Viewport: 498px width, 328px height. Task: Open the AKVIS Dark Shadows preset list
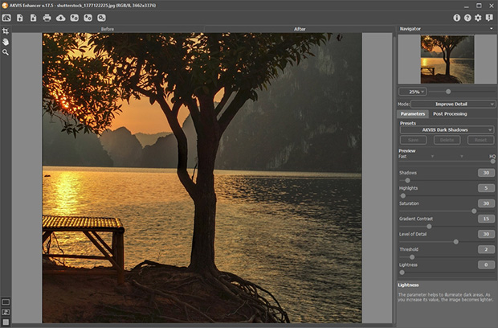tap(447, 129)
